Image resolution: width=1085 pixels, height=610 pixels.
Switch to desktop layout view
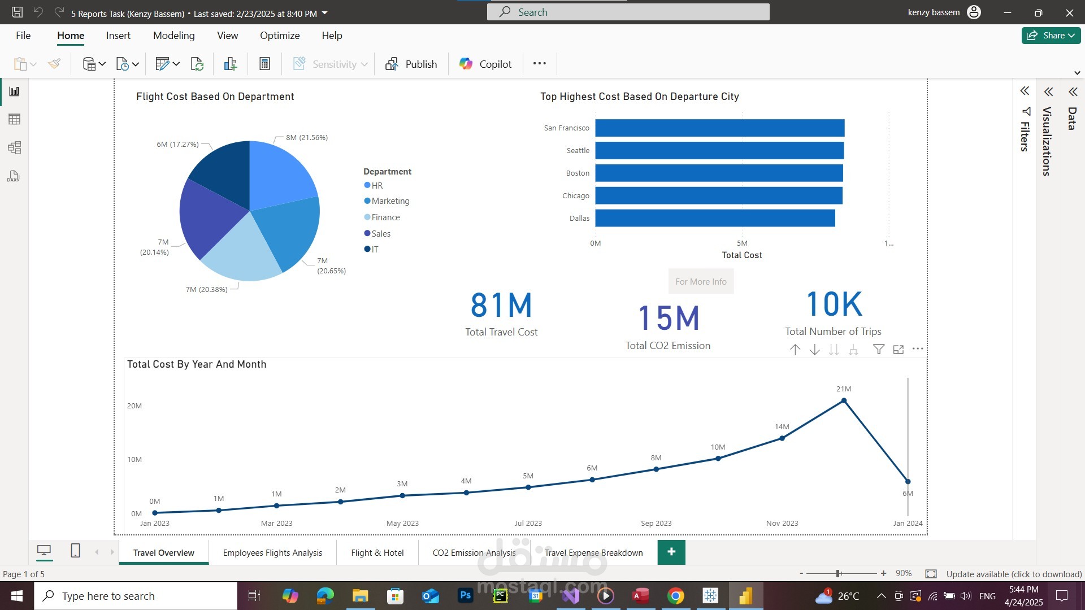(44, 551)
